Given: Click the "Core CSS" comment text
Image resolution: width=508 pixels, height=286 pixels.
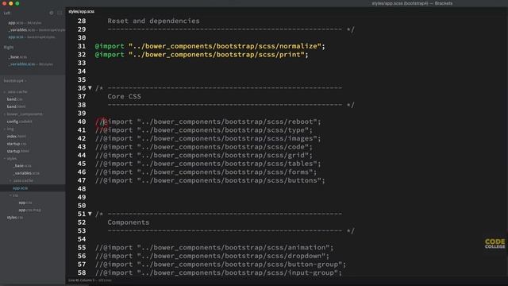Looking at the screenshot, I should 124,96.
